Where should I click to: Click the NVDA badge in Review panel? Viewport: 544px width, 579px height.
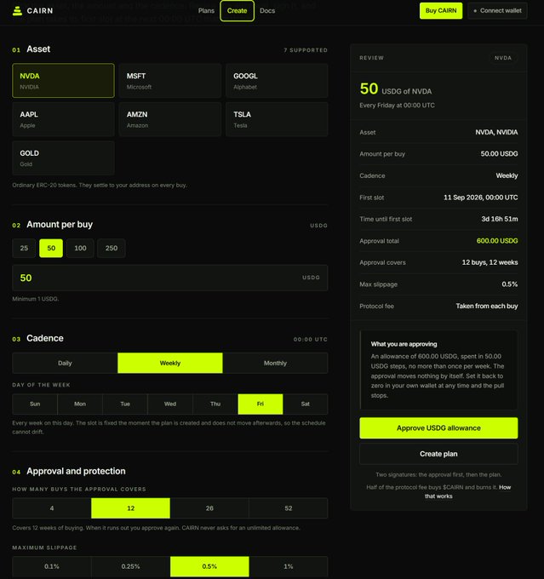pyautogui.click(x=503, y=58)
